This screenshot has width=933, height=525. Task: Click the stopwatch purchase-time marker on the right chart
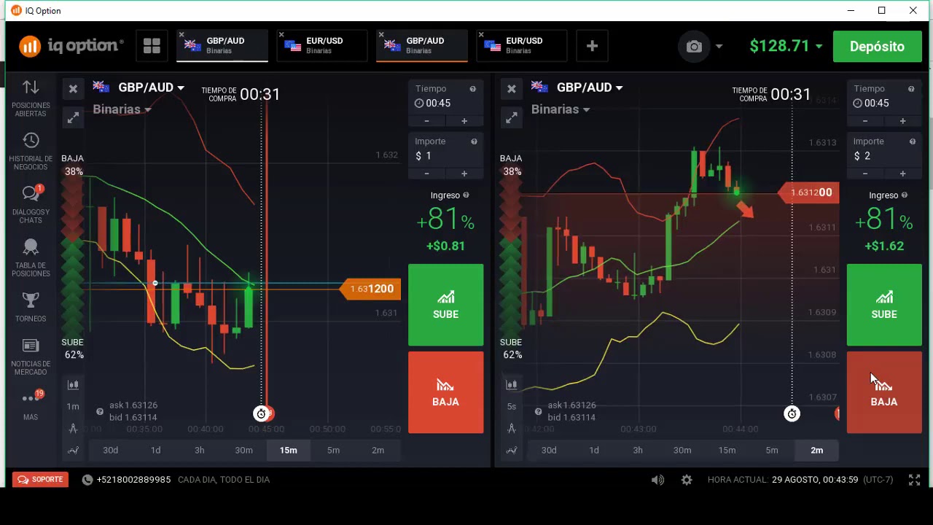(792, 414)
